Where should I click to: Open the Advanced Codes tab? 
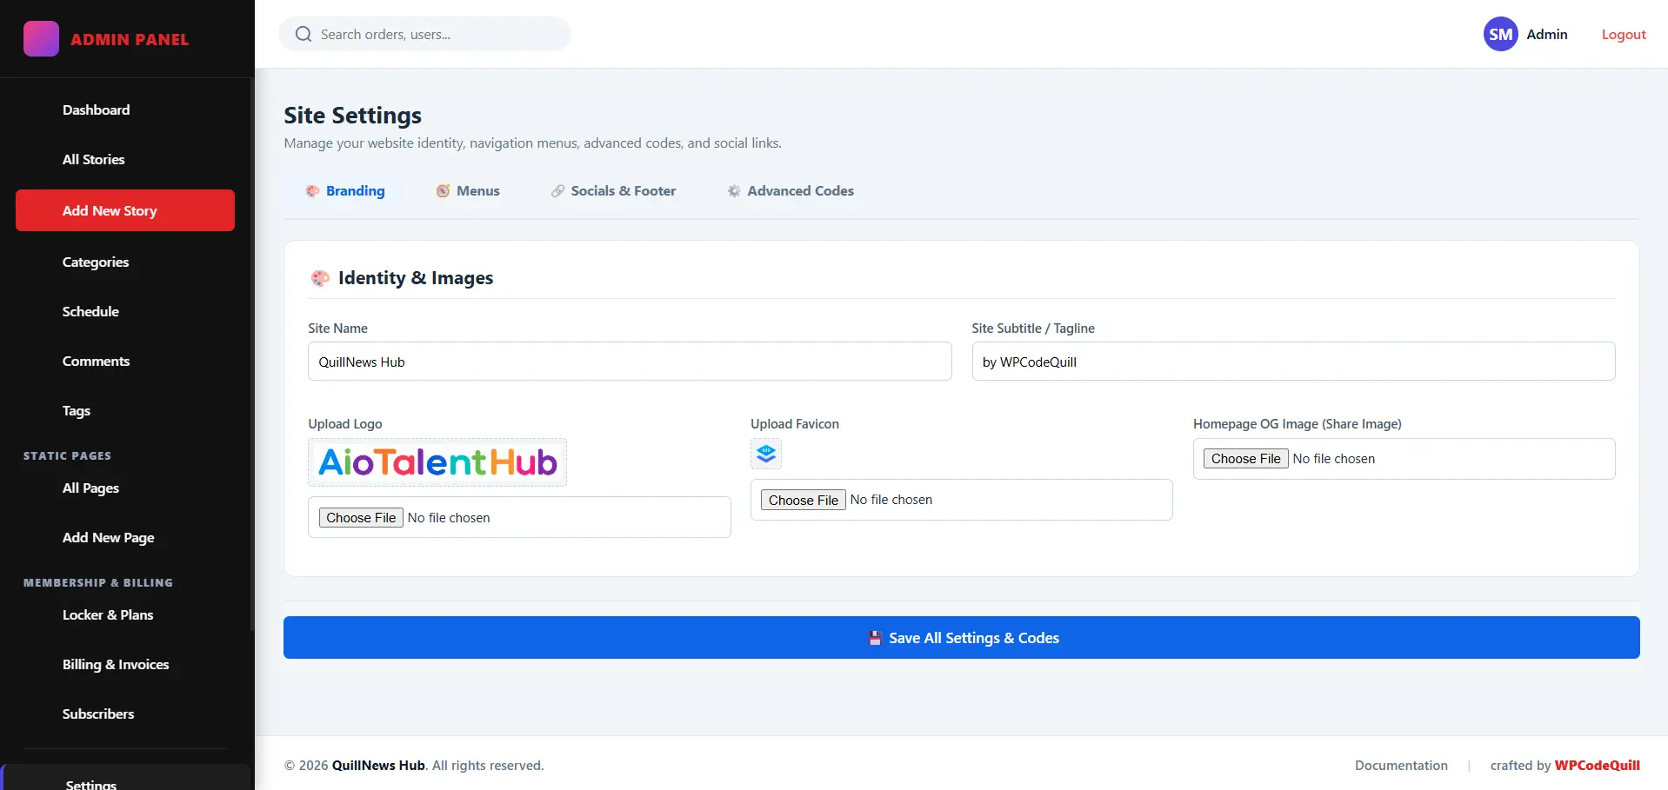point(791,191)
